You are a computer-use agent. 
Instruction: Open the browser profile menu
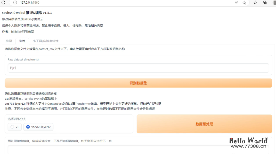[x=274, y=3]
